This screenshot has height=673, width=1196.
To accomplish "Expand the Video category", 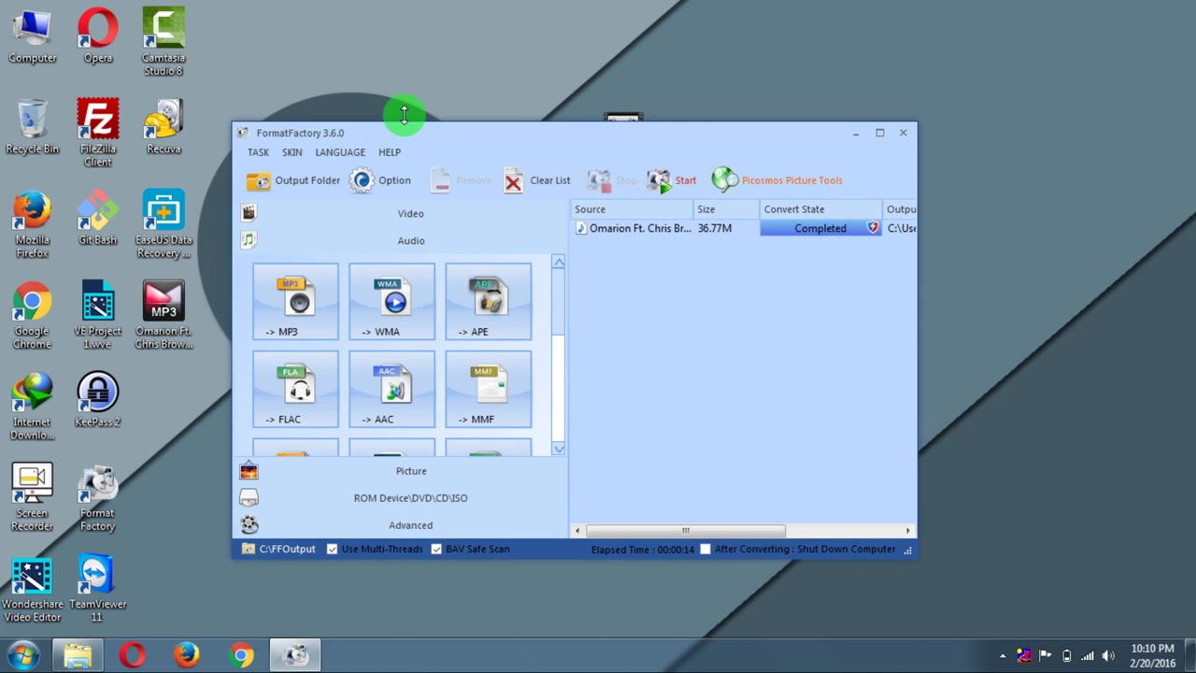I will click(410, 213).
